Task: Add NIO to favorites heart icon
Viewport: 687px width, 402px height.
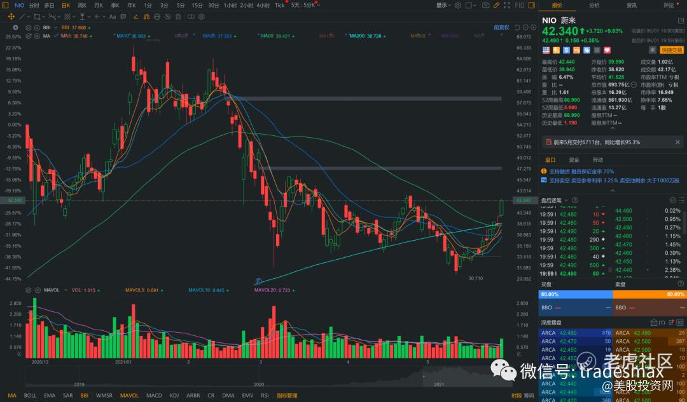Action: [x=607, y=50]
